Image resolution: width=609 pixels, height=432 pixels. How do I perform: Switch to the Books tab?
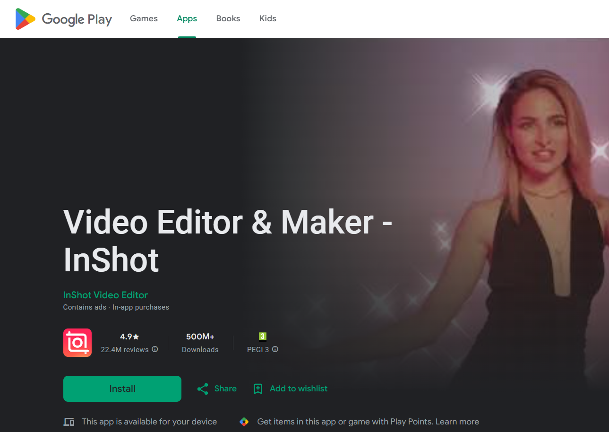pyautogui.click(x=228, y=18)
